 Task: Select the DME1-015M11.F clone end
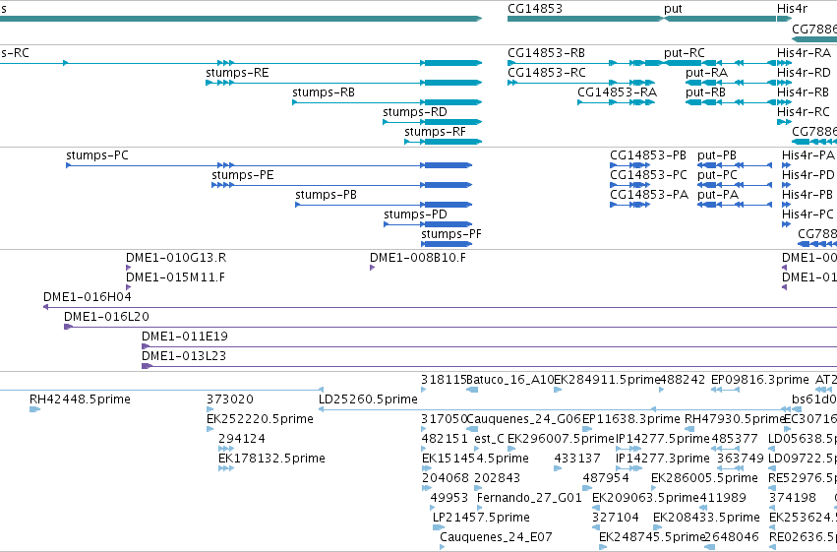coord(128,287)
